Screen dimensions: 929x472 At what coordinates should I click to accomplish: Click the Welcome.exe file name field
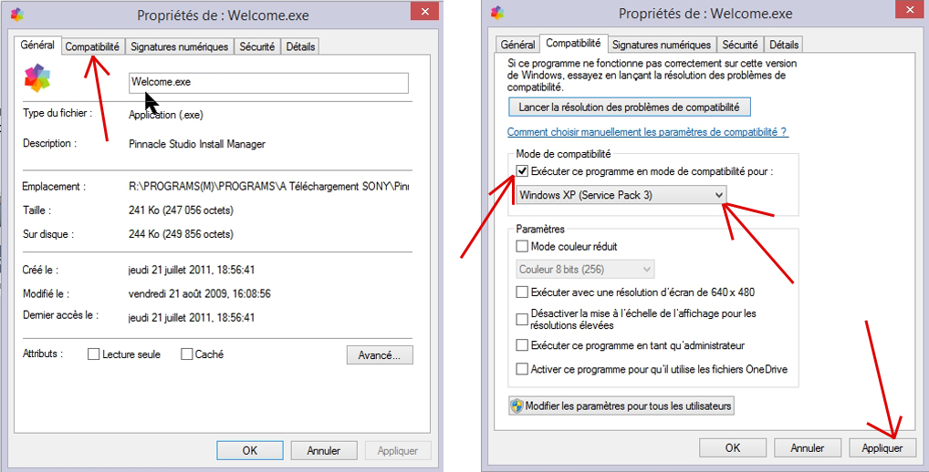[x=268, y=83]
